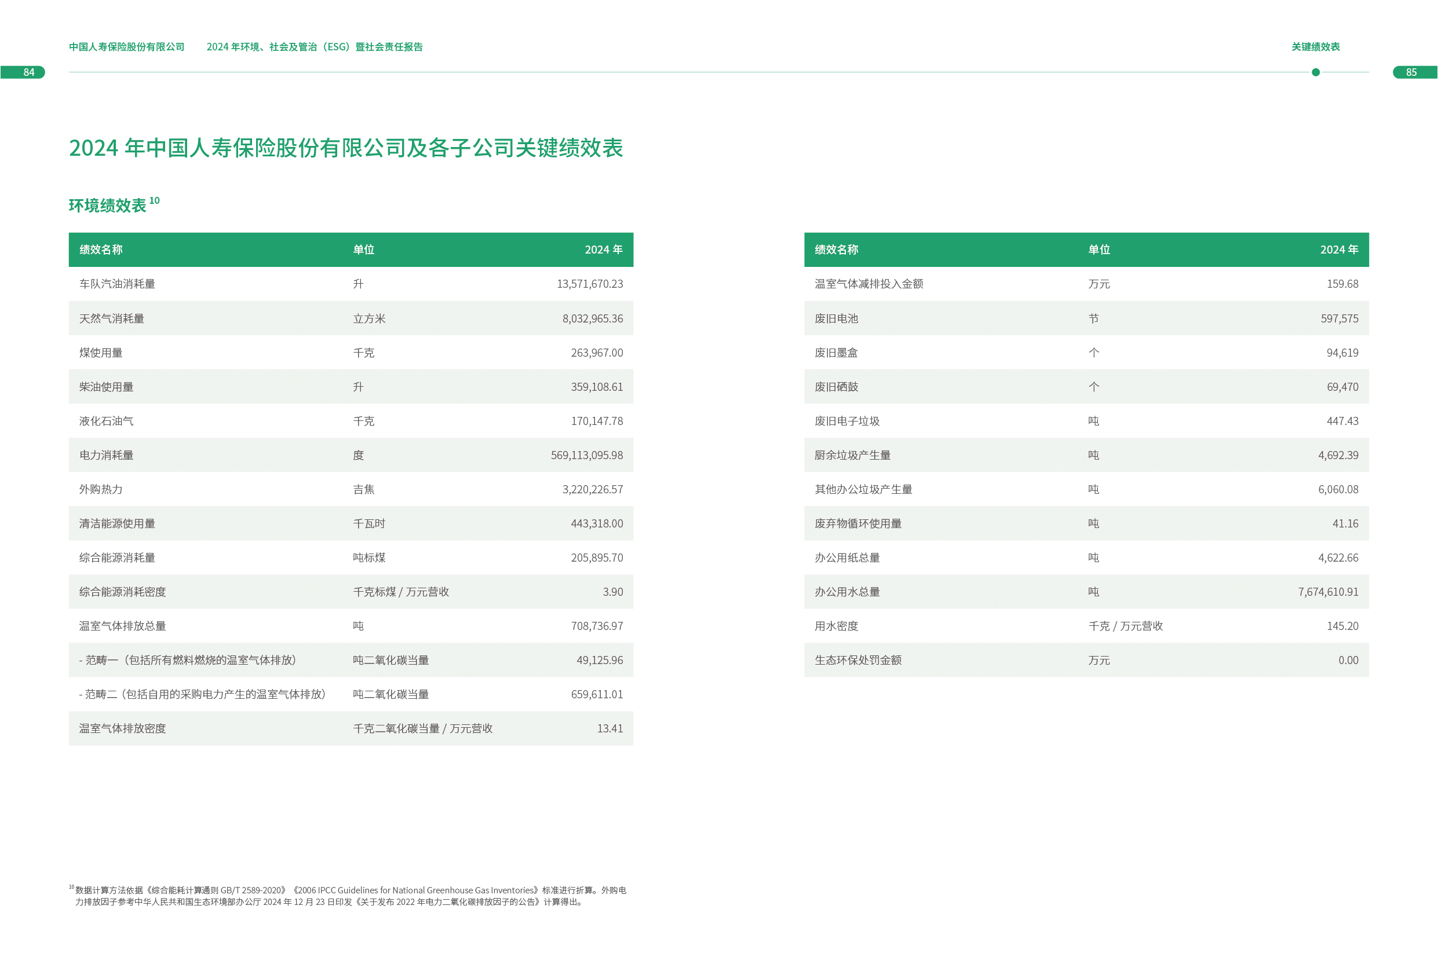Image resolution: width=1438 pixels, height=975 pixels.
Task: Click the 综合能源消耗密度 value 3.90
Action: (x=612, y=592)
